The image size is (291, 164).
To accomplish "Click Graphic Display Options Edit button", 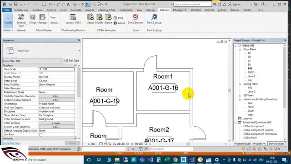I will click(x=56, y=100).
